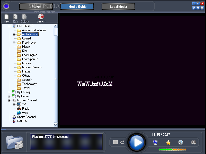Click the Radio icon in the tree
Viewport: 206px width, 154px height.
[x=19, y=109]
